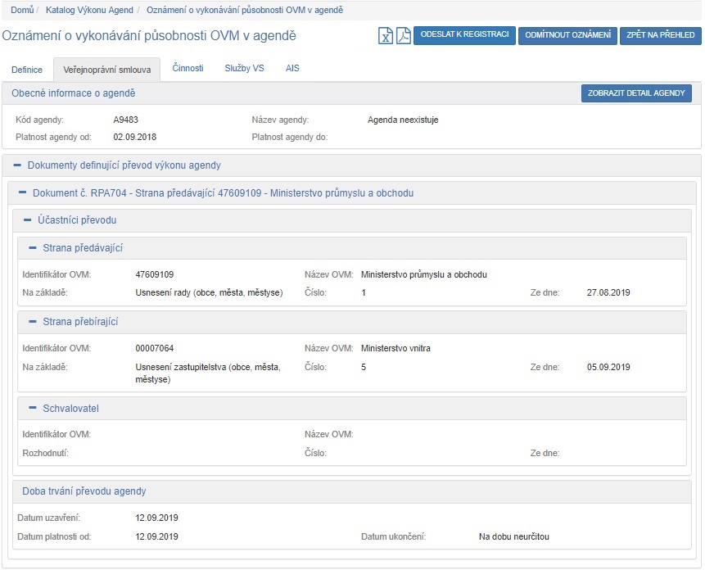Switch to Služby VS tab

click(244, 69)
